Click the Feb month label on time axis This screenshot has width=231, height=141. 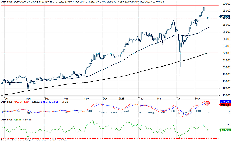point(141,99)
